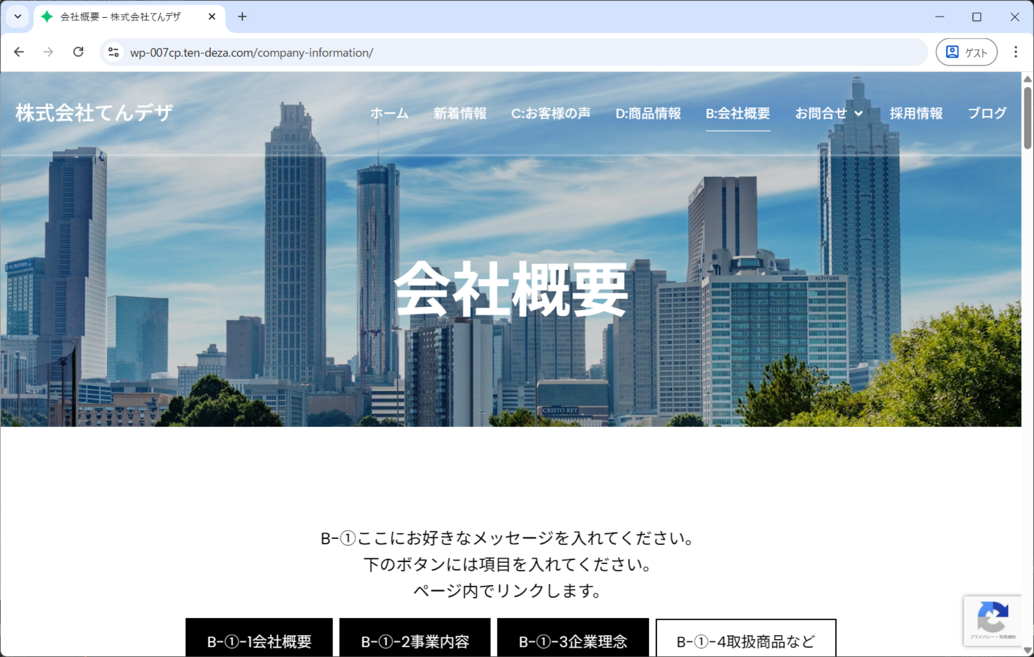Click the 株式会社てんデザ site title link
The height and width of the screenshot is (657, 1034).
(x=94, y=113)
